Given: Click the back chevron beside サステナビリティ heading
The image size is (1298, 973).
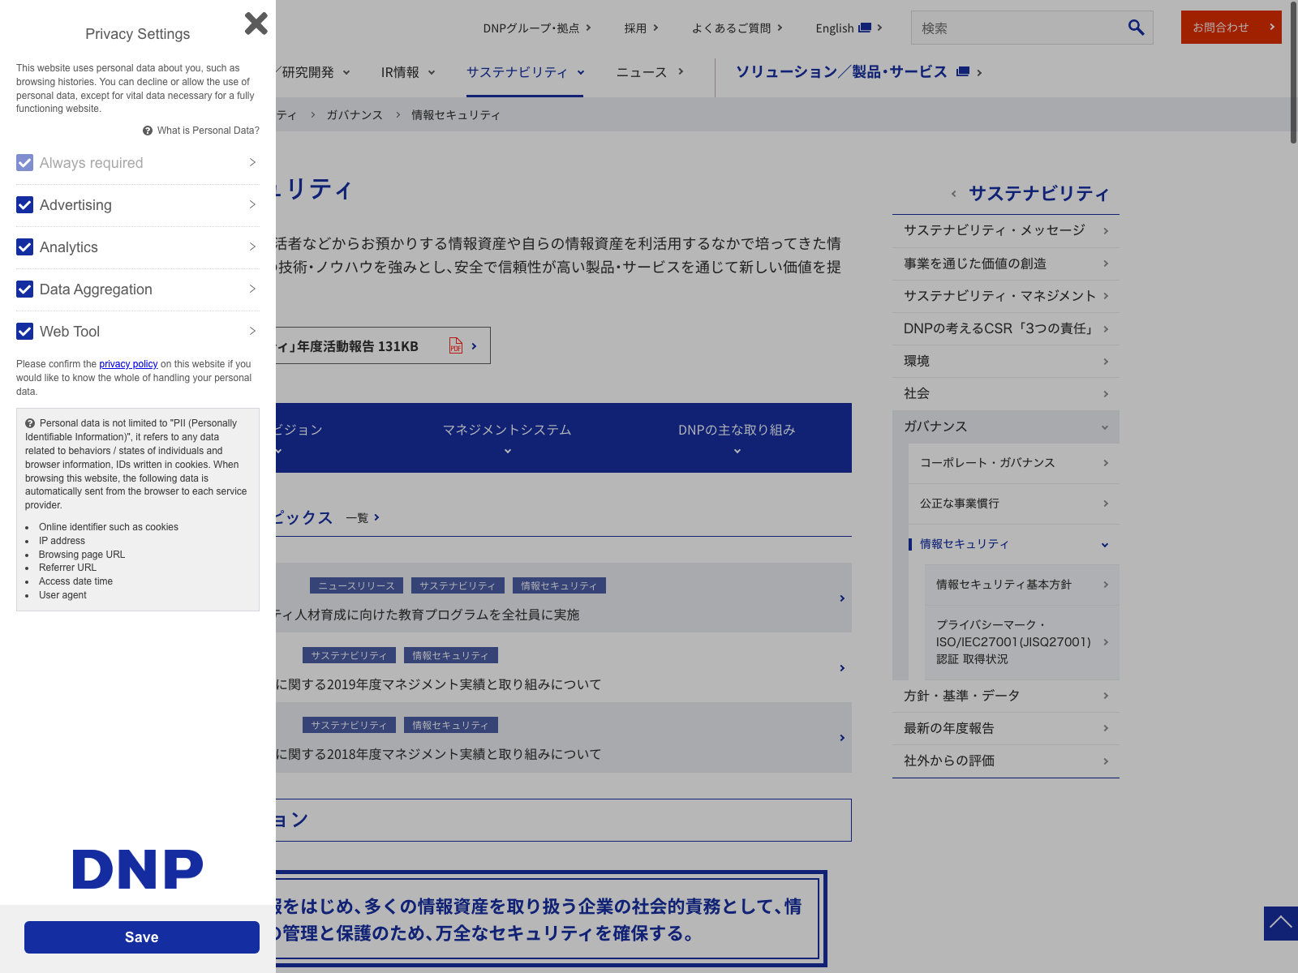Looking at the screenshot, I should coord(954,194).
